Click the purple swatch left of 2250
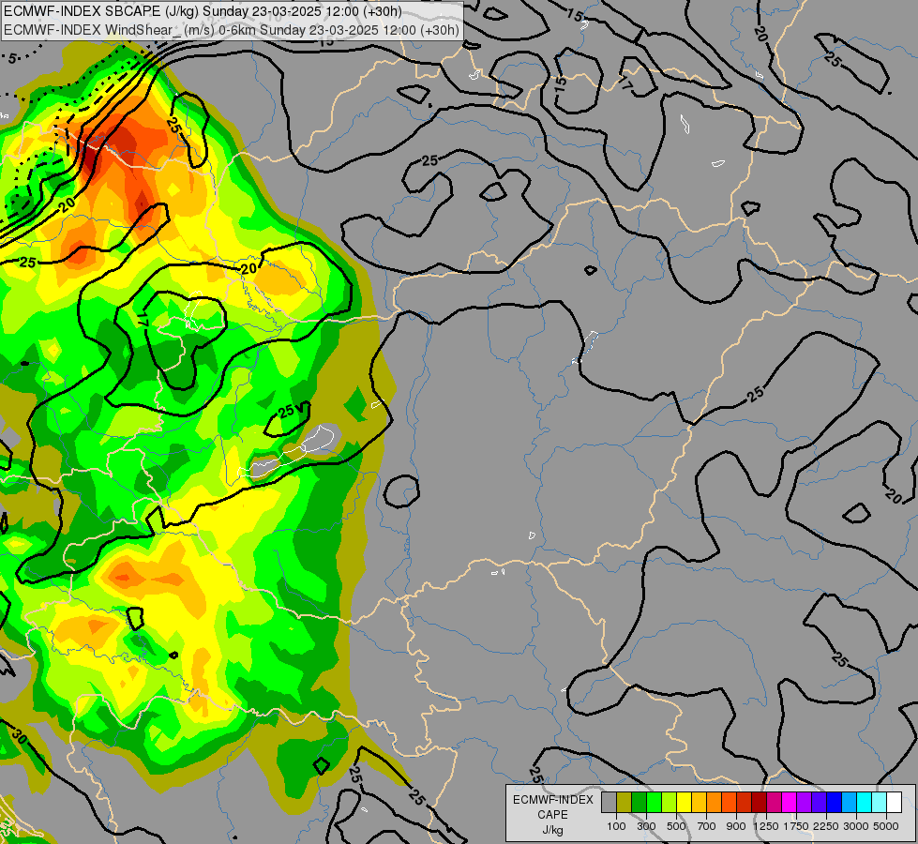This screenshot has width=918, height=844. point(819,802)
